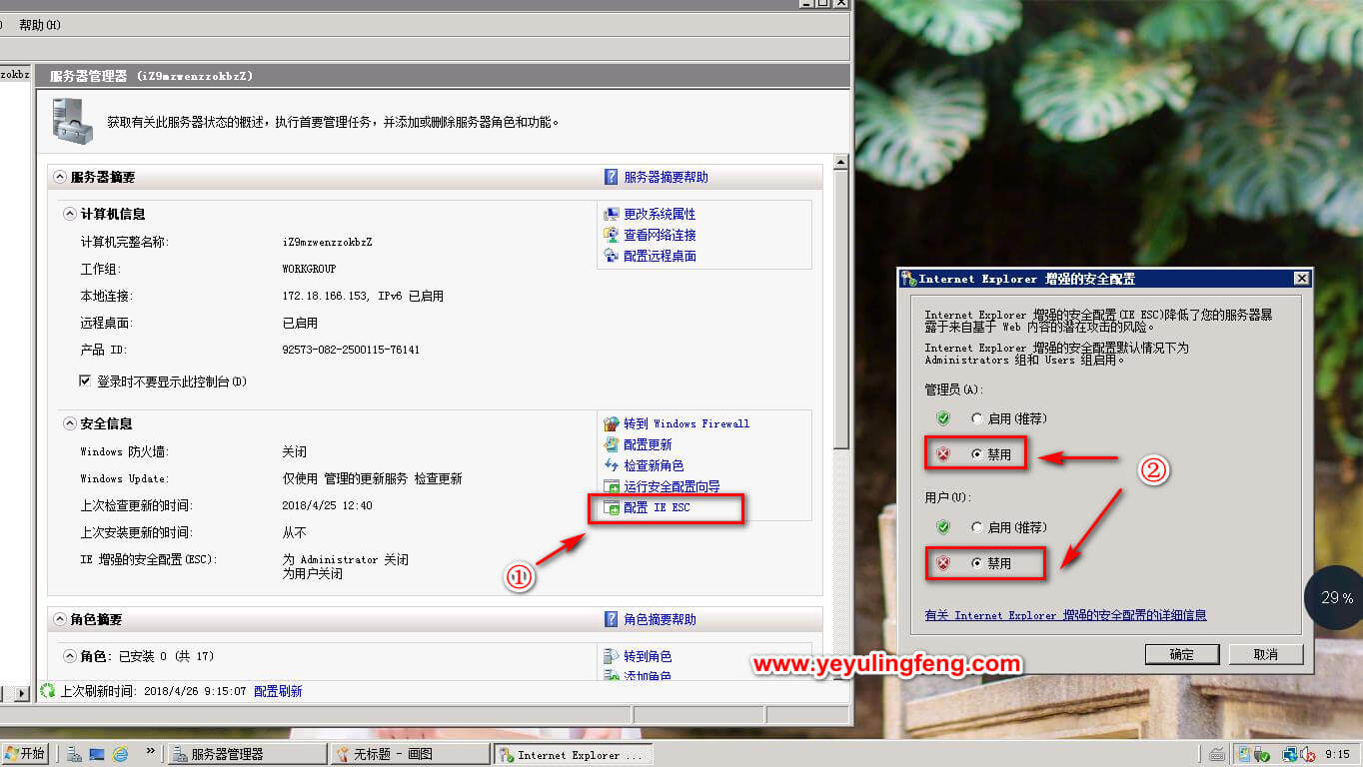Click the 更改系统属性 computer icon
The height and width of the screenshot is (767, 1363).
click(x=612, y=214)
